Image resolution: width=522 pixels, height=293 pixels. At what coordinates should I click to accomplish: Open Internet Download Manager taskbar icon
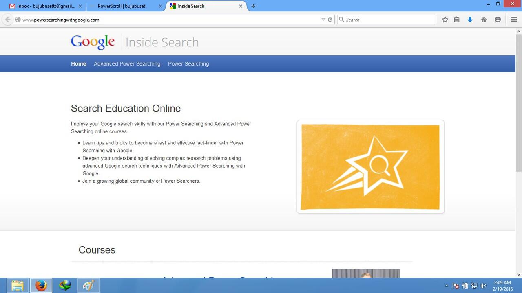65,286
